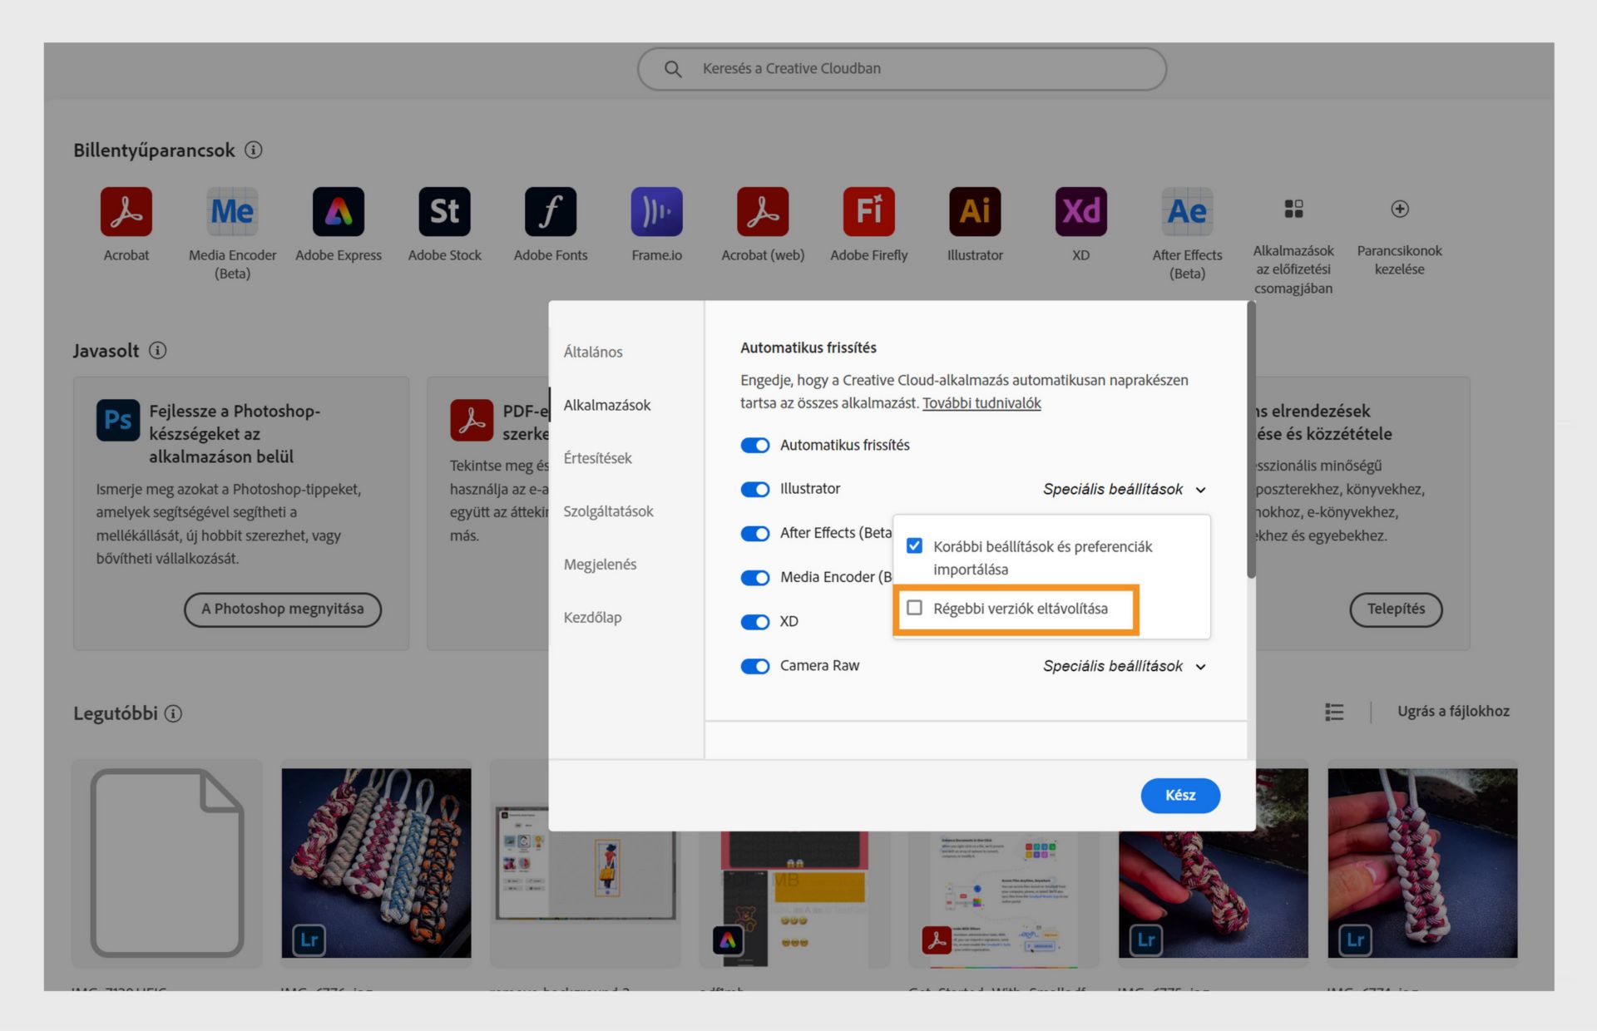
Task: Open the Adobe Stock icon
Action: click(444, 211)
